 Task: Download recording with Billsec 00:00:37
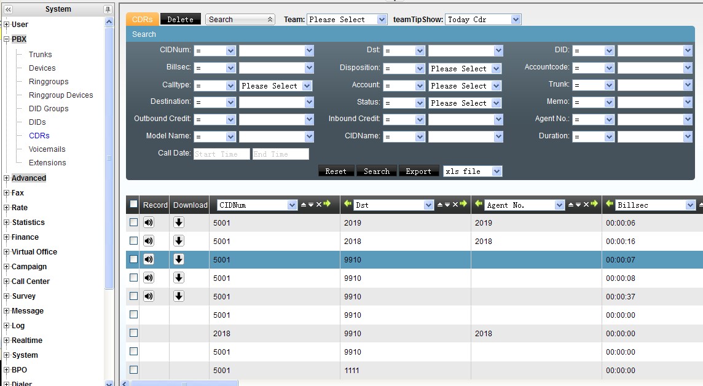coord(179,296)
